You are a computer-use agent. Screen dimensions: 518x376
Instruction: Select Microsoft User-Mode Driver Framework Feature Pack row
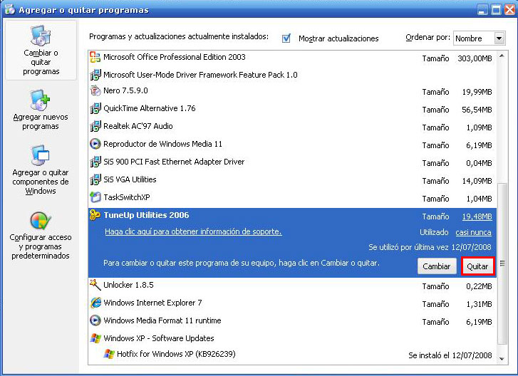(x=292, y=75)
